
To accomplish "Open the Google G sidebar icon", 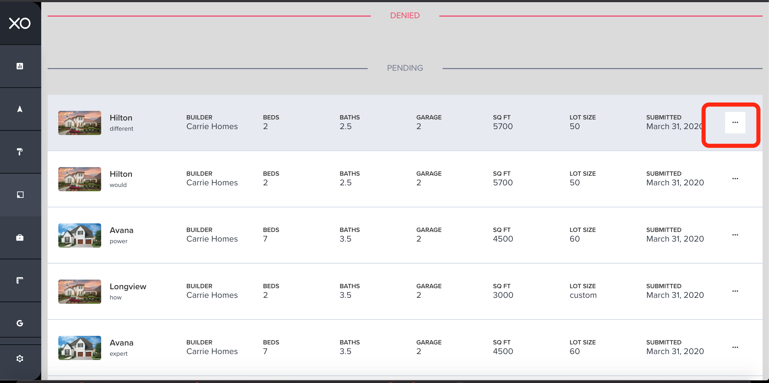I will (x=20, y=323).
